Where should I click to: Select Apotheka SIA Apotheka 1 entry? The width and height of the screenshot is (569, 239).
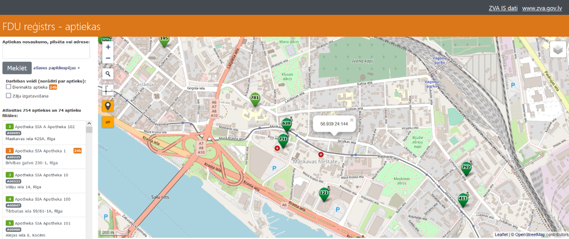click(x=44, y=157)
